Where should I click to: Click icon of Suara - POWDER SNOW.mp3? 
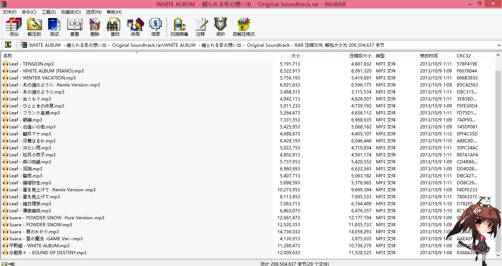pos(6,225)
